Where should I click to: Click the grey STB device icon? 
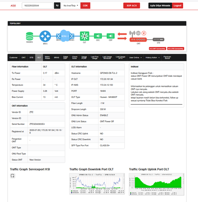[x=158, y=40]
